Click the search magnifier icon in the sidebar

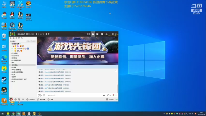(22, 38)
